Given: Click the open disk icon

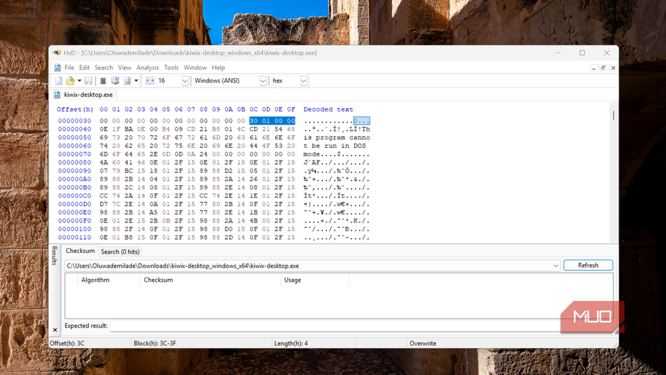Looking at the screenshot, I should [x=115, y=81].
